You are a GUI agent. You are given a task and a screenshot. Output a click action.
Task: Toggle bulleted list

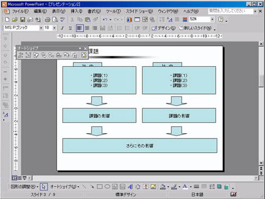click(127, 28)
